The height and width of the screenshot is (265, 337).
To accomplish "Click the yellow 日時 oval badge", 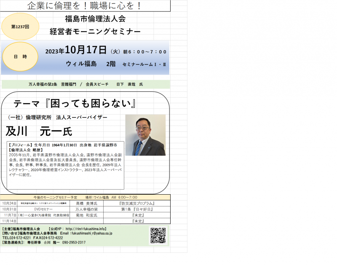I will [x=20, y=56].
